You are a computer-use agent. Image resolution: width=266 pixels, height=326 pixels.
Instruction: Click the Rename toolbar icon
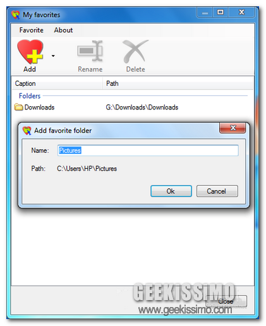click(x=90, y=51)
